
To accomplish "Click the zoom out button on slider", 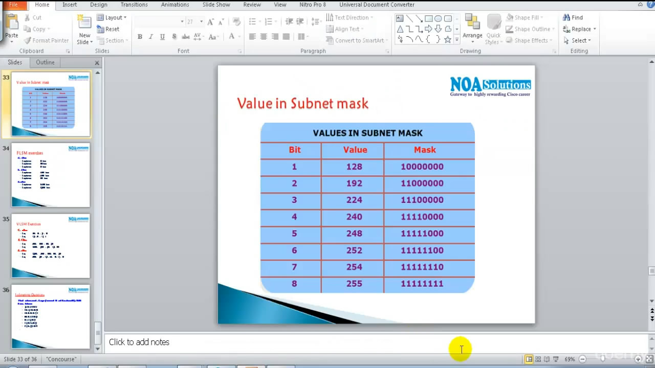I will click(582, 359).
